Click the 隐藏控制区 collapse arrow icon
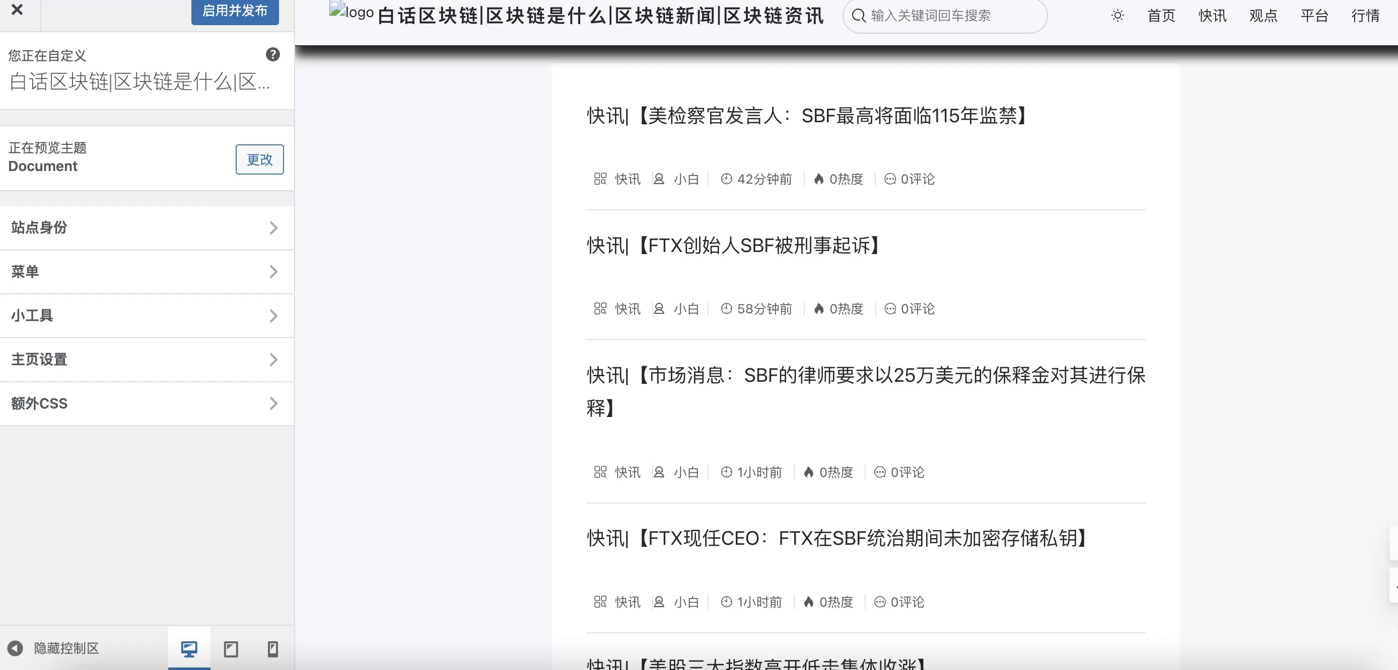The height and width of the screenshot is (670, 1398). point(15,648)
